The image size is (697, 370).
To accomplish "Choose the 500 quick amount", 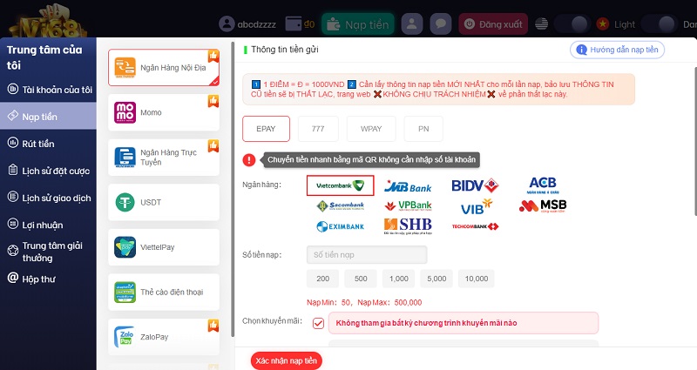I will tap(361, 279).
